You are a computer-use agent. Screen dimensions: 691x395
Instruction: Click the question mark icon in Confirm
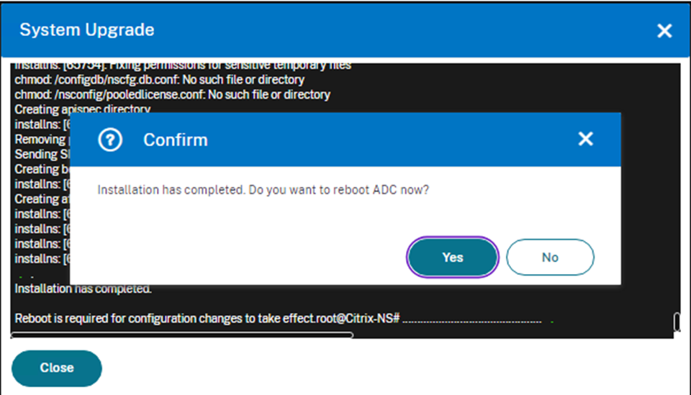point(109,140)
